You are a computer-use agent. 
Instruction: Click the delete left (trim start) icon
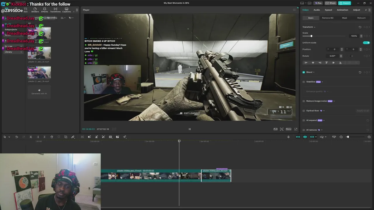tap(38, 137)
